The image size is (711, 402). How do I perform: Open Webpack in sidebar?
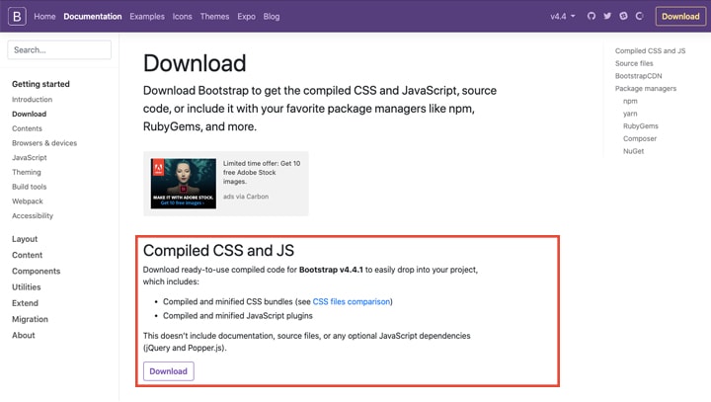[28, 201]
